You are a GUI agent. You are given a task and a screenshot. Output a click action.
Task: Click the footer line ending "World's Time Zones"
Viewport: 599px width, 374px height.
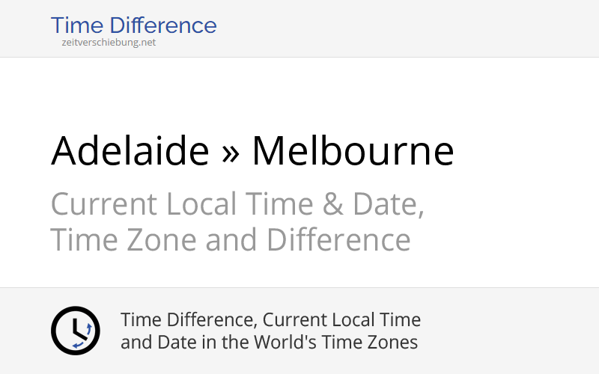[269, 343]
